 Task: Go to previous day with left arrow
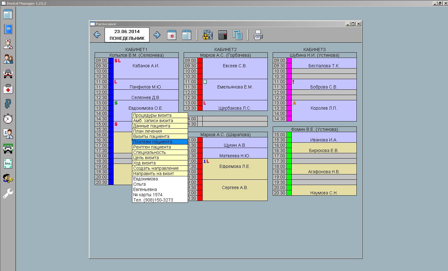tap(97, 35)
